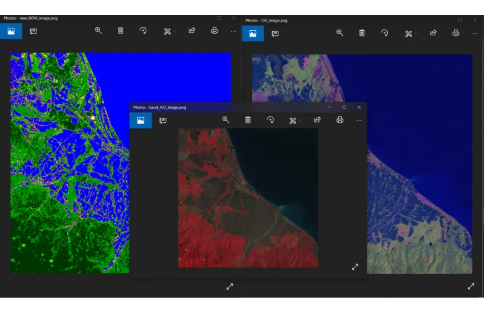Click fullscreen arrows in band_432_image window
The width and height of the screenshot is (484, 313).
[355, 267]
